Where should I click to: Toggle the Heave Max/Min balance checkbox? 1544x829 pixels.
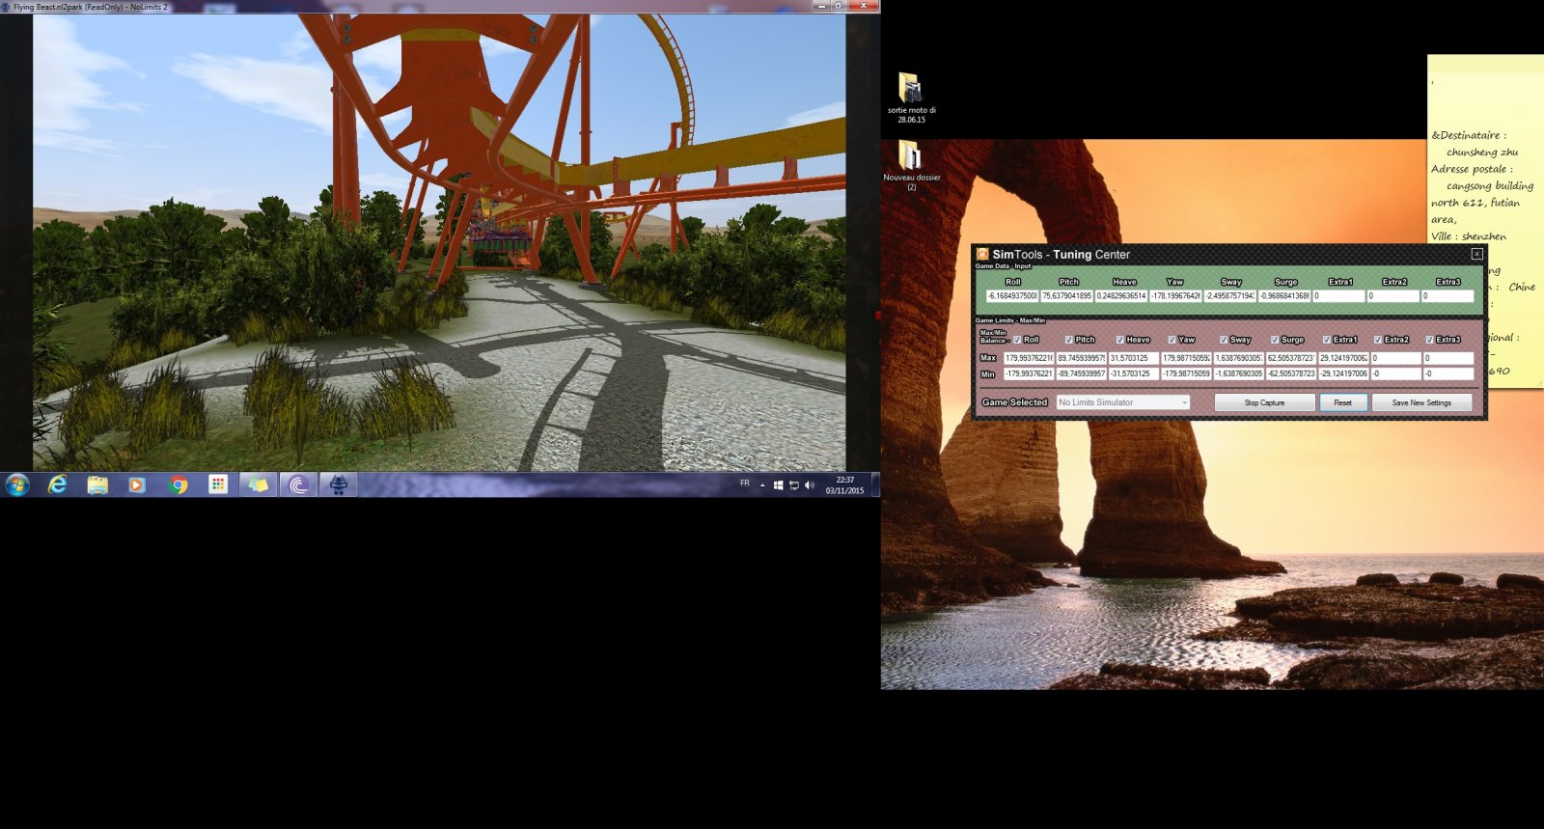(1119, 340)
